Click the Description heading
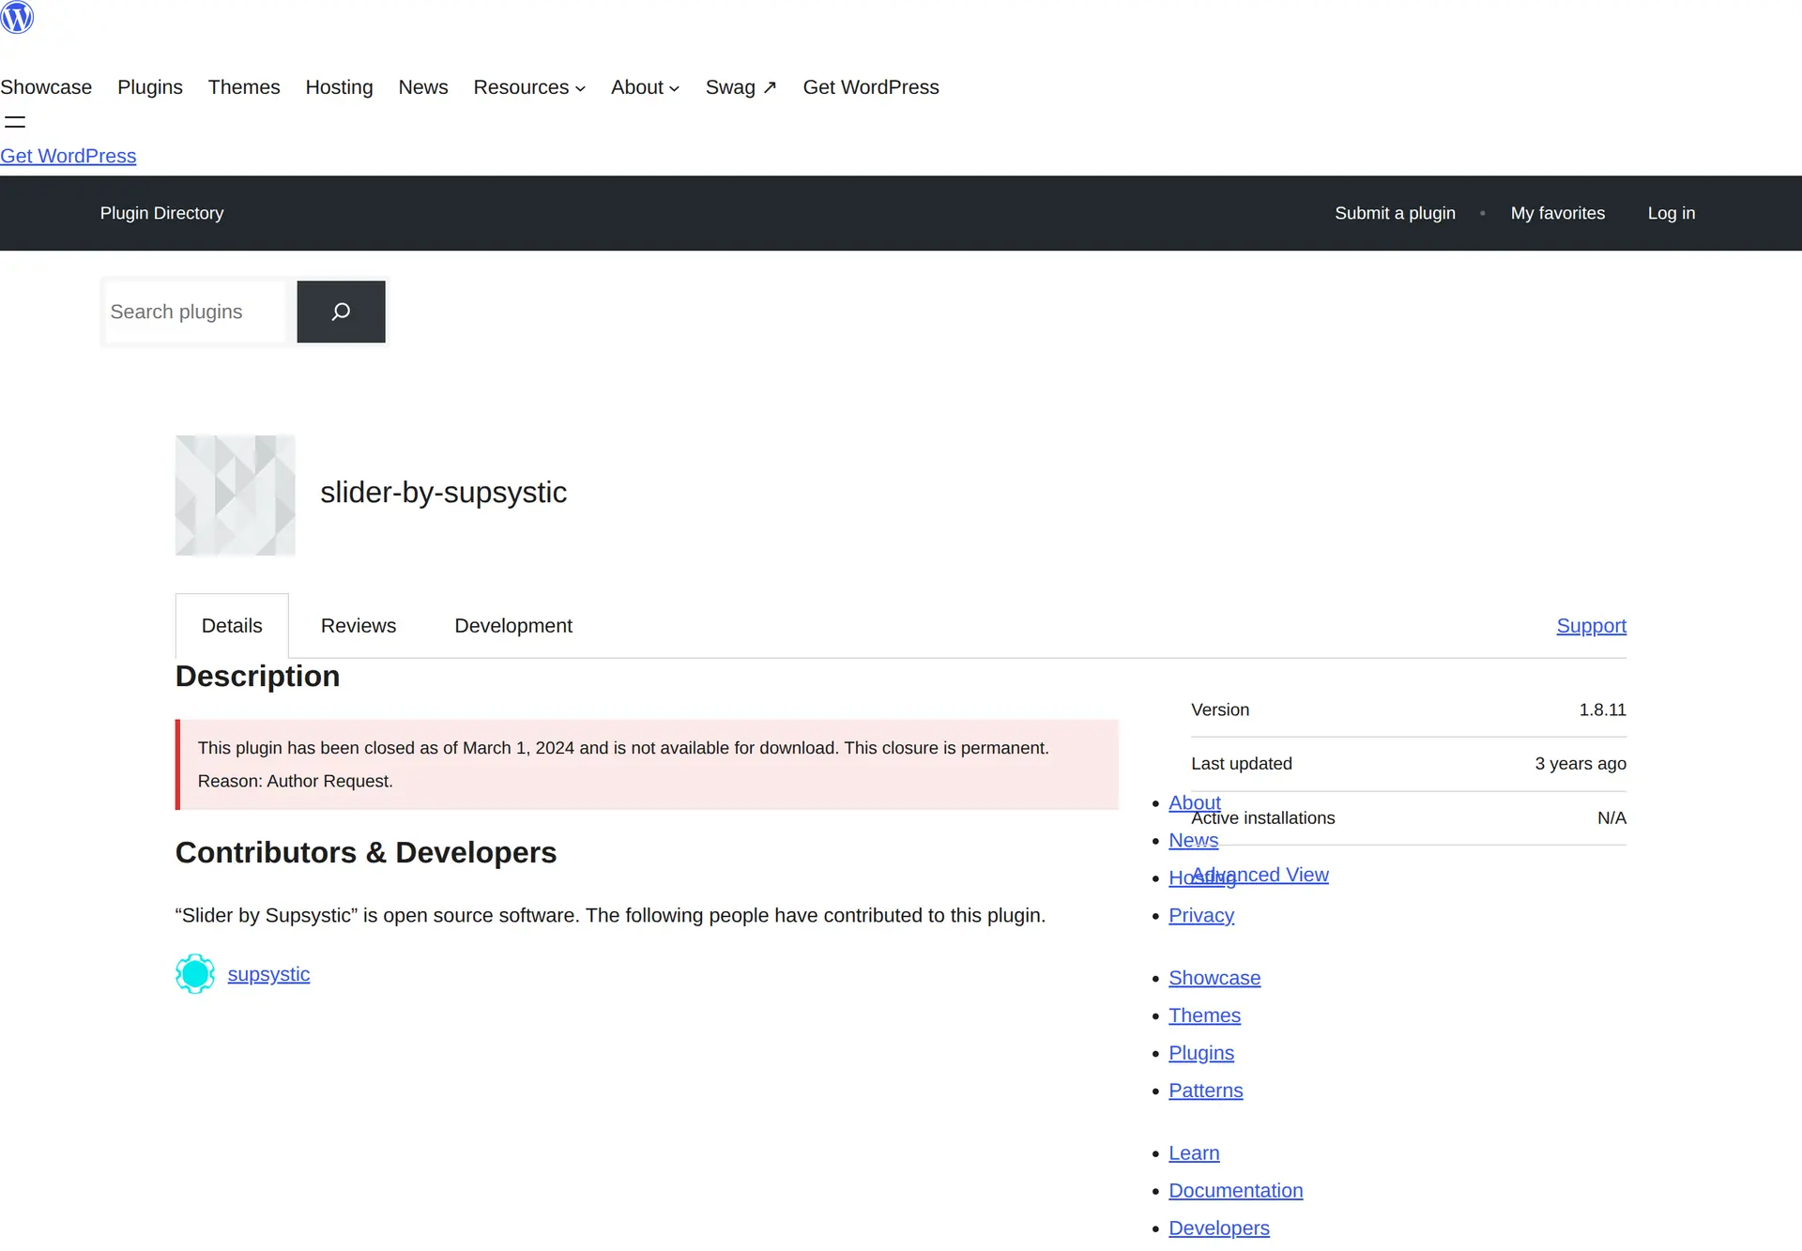 (258, 676)
